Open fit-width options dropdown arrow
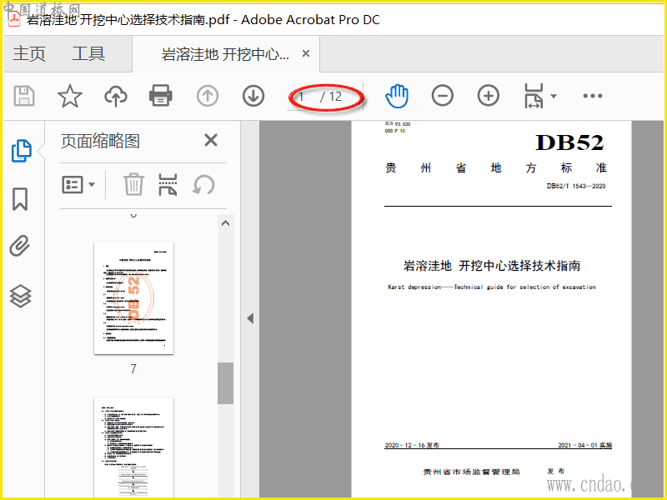 point(554,96)
